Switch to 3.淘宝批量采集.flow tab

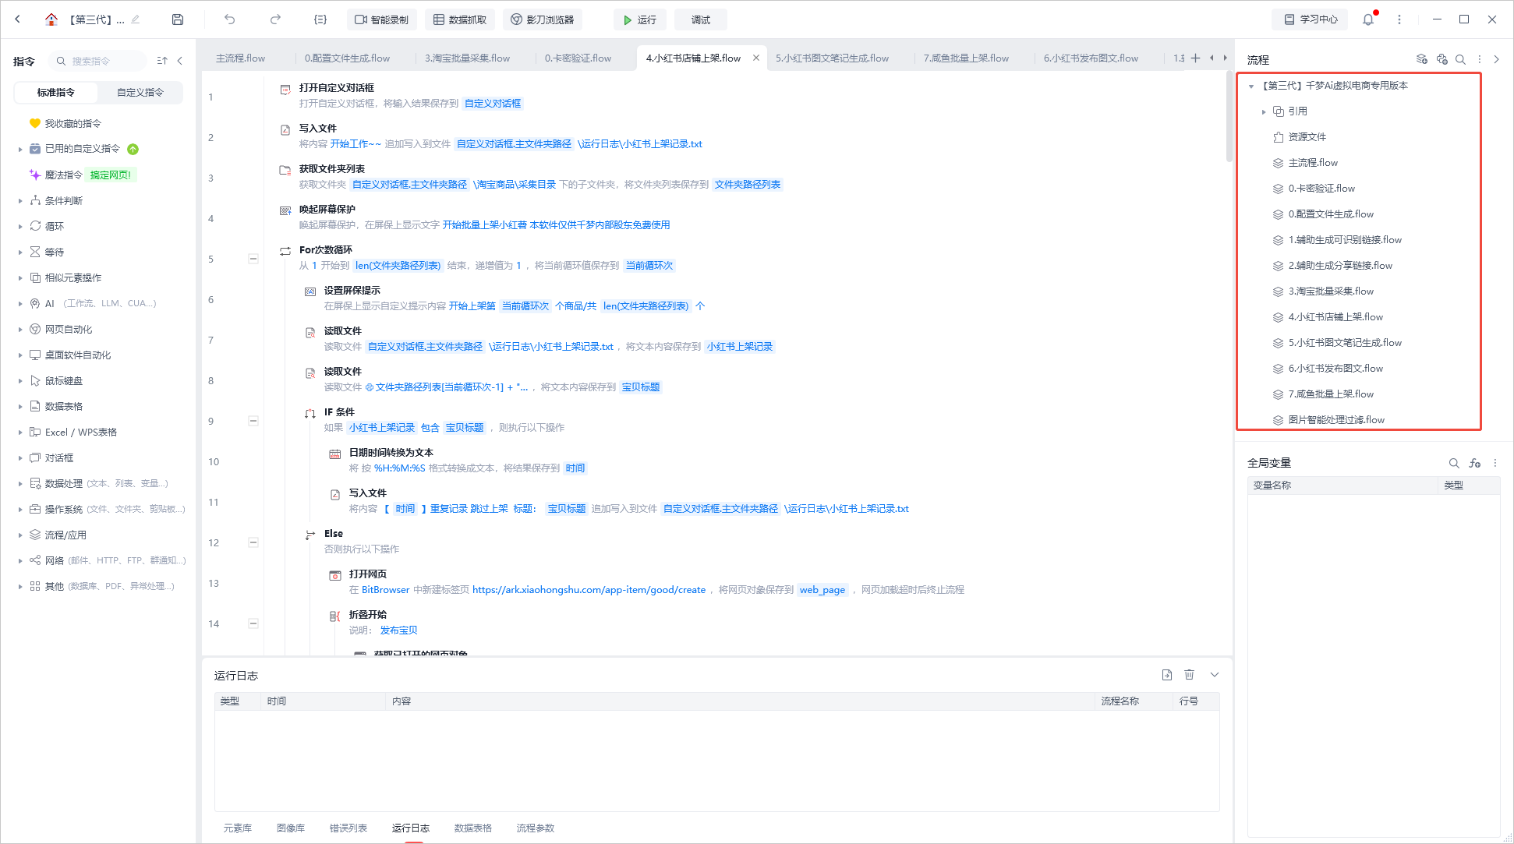pyautogui.click(x=467, y=58)
